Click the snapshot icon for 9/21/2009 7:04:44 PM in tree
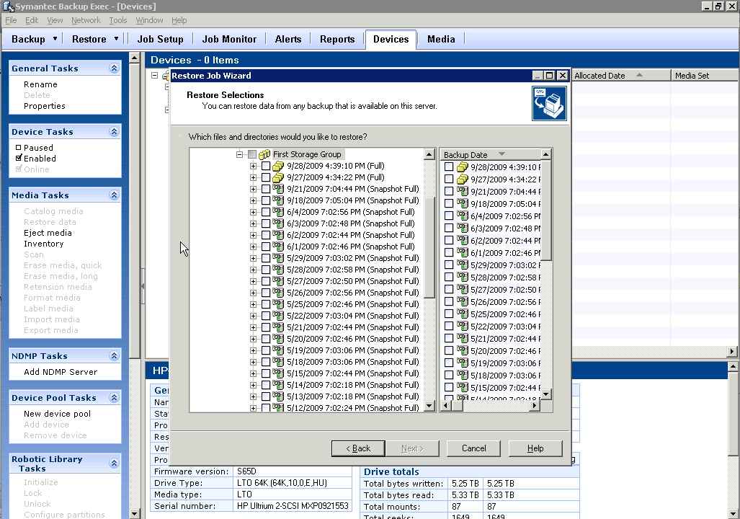 pos(278,189)
